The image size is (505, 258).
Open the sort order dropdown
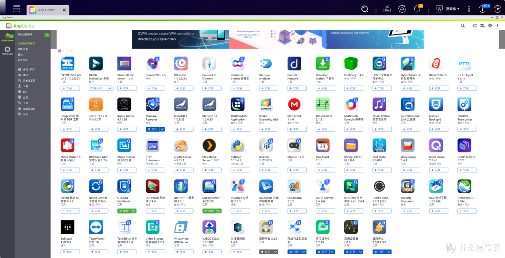[x=70, y=51]
